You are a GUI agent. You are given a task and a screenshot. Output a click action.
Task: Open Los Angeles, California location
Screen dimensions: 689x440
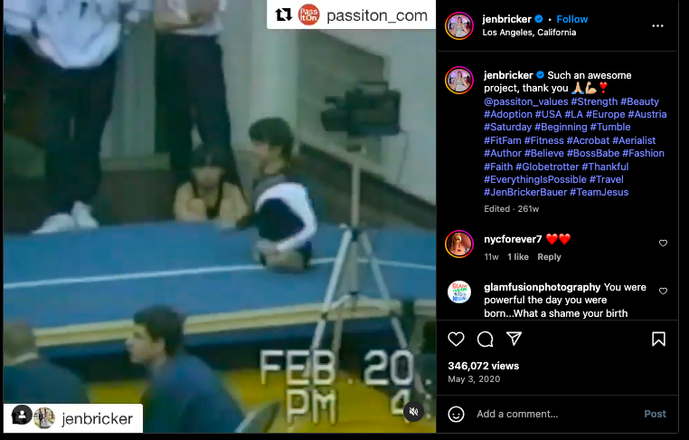[x=529, y=33]
